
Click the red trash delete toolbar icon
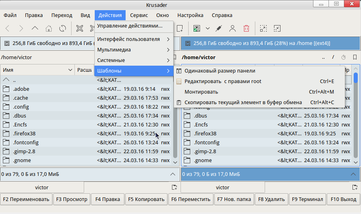pos(246,28)
